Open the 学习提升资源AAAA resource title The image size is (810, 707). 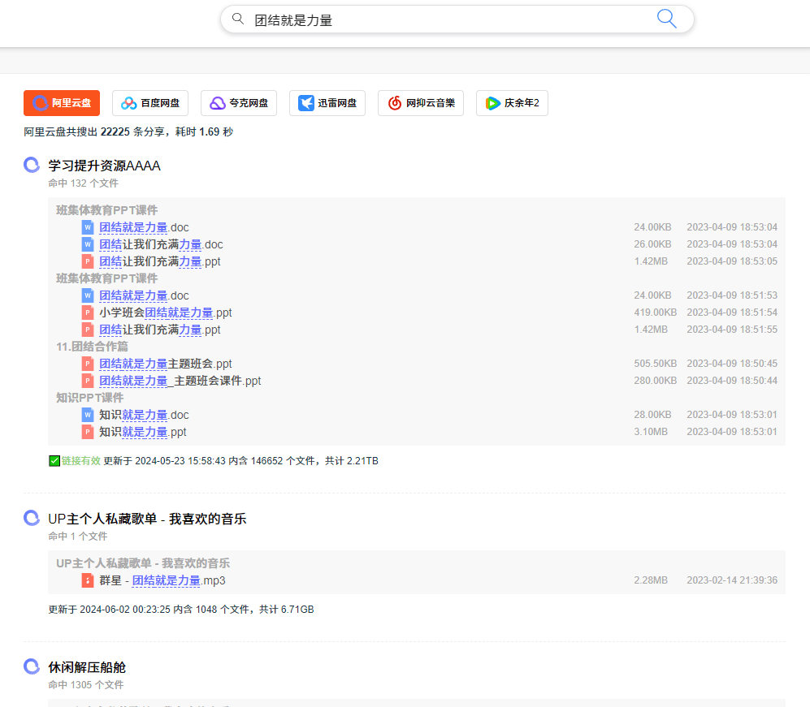(x=104, y=165)
